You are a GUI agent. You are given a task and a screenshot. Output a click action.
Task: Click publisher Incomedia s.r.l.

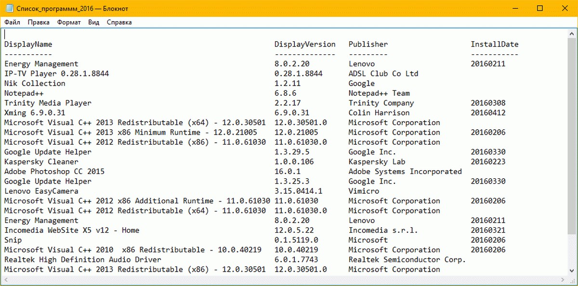click(383, 230)
